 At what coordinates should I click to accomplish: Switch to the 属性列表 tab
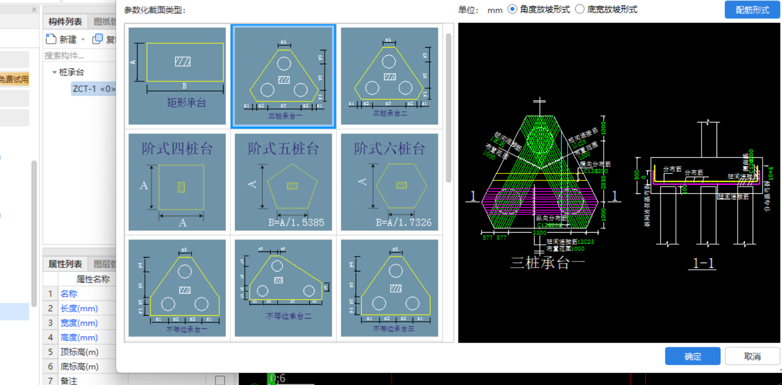click(65, 264)
